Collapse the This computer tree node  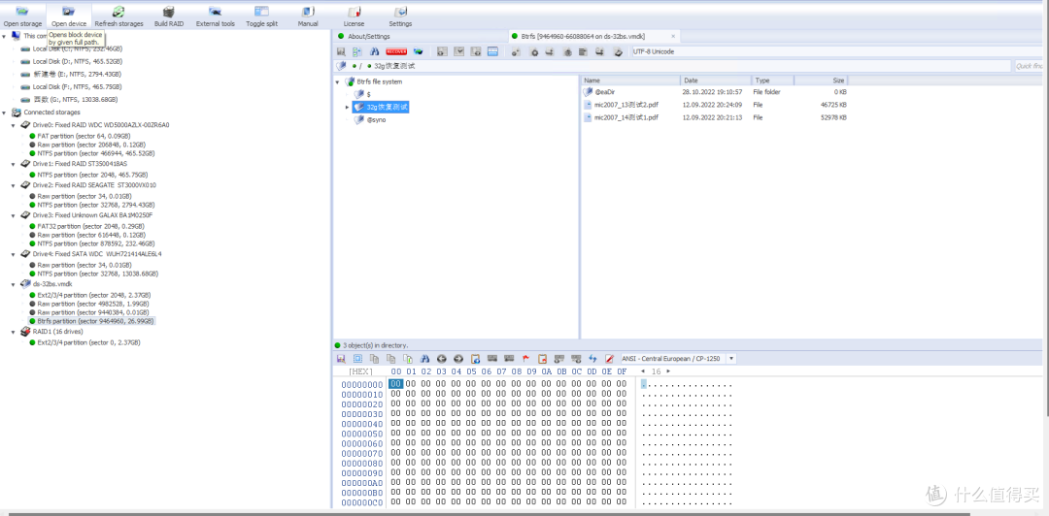point(5,36)
